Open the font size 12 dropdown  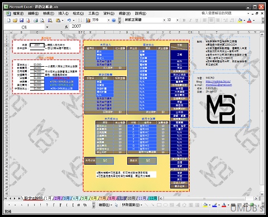coord(178,20)
